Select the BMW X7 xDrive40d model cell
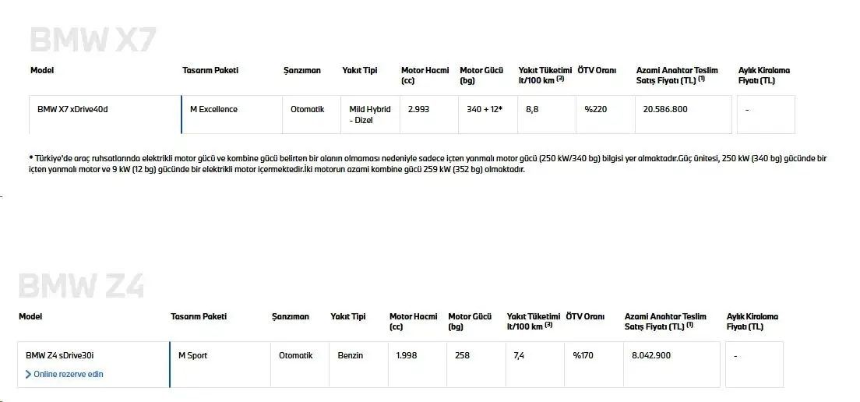This screenshot has height=402, width=860. coord(104,115)
